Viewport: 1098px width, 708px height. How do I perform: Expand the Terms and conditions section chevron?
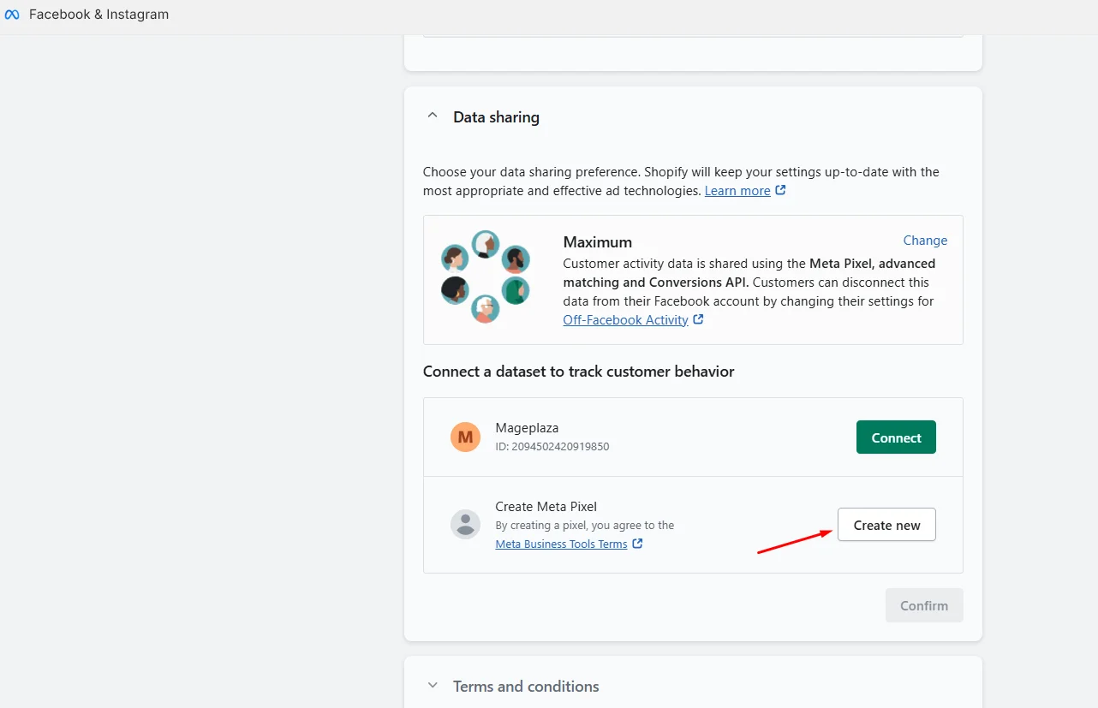tap(433, 686)
